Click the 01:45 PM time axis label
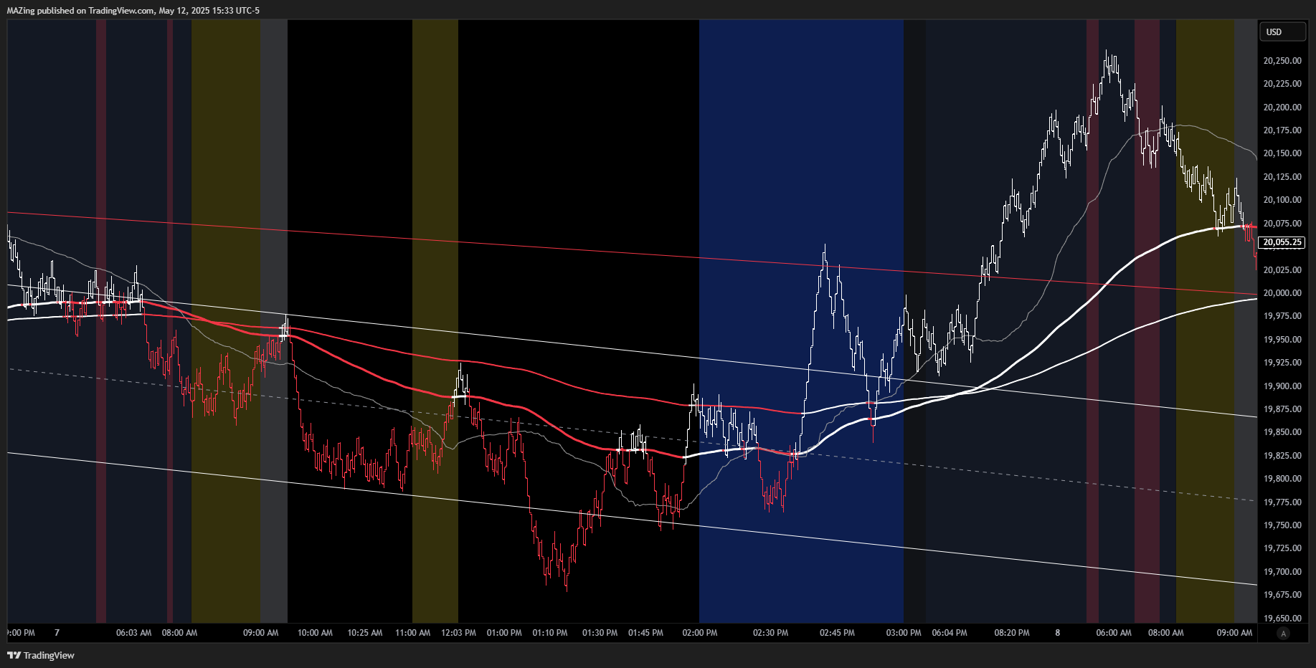The width and height of the screenshot is (1316, 668). 646,633
